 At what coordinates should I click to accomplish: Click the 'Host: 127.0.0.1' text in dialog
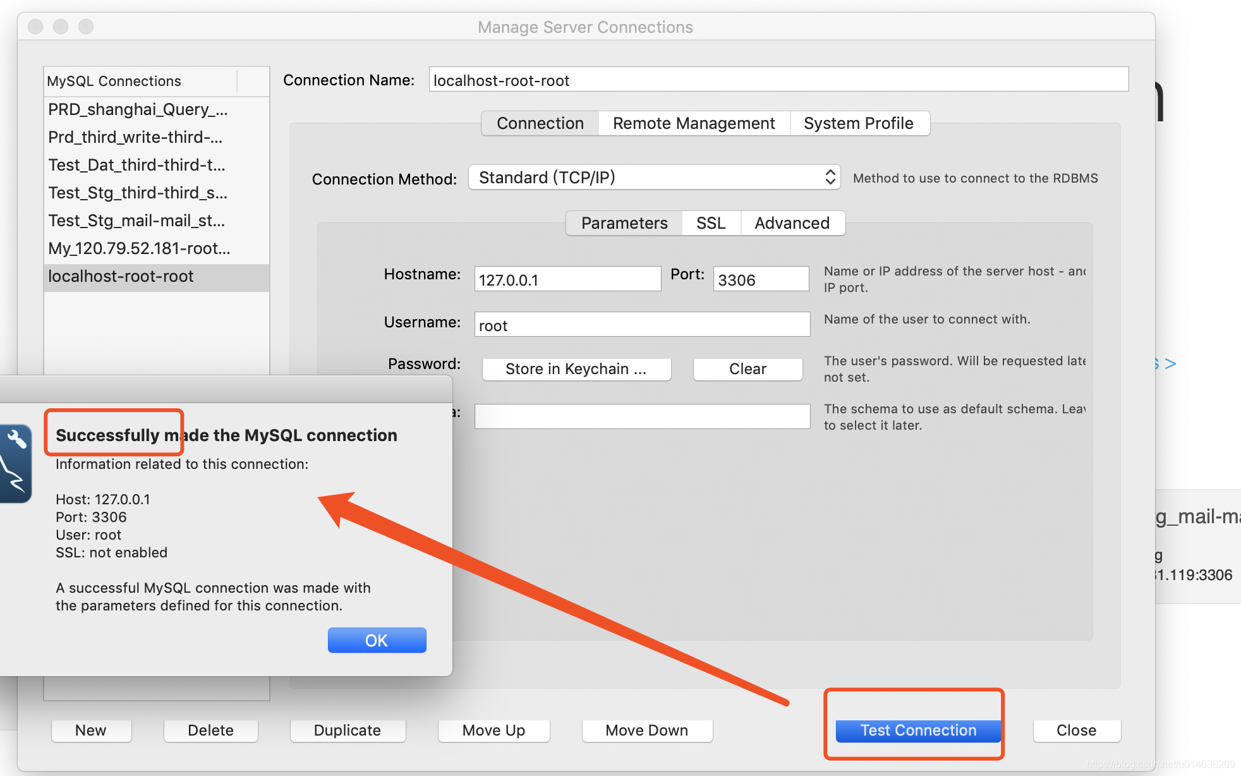103,499
